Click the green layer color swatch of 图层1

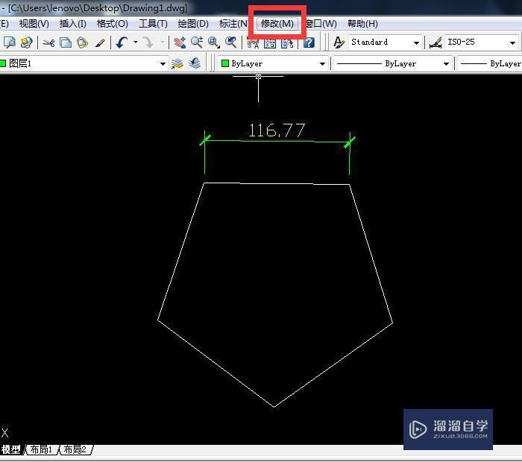3,63
